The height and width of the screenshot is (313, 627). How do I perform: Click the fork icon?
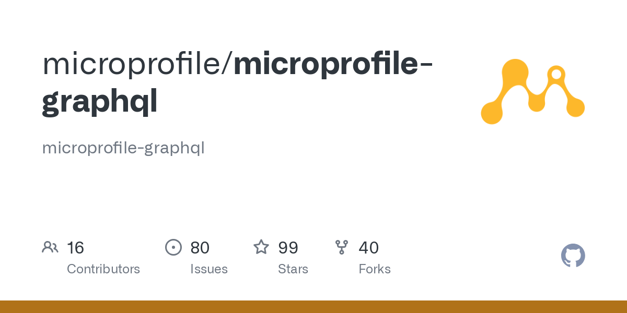coord(342,247)
